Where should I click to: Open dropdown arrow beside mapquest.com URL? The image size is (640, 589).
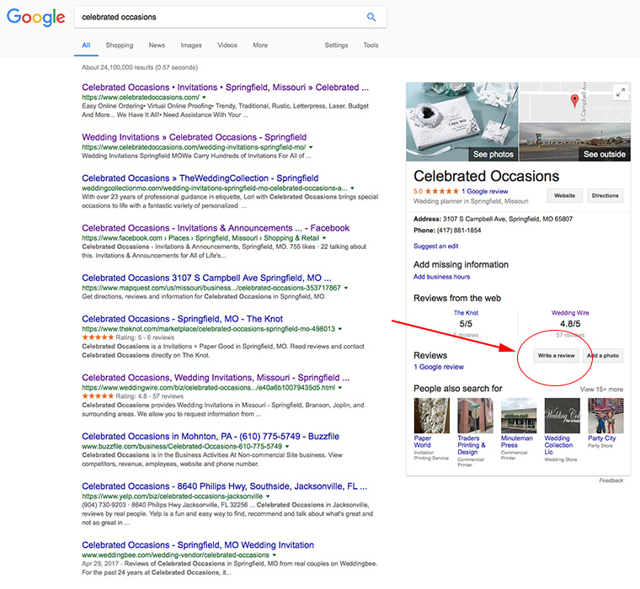point(346,288)
